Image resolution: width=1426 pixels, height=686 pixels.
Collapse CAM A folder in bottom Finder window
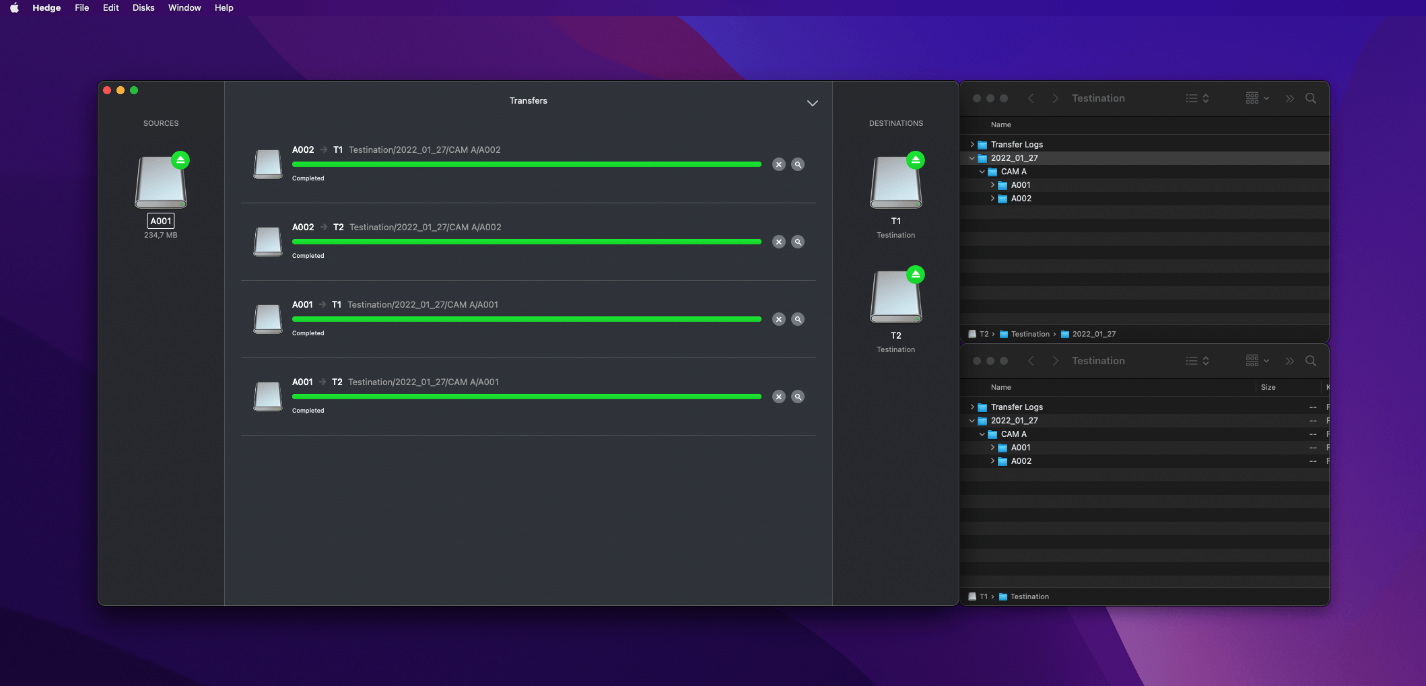click(982, 434)
